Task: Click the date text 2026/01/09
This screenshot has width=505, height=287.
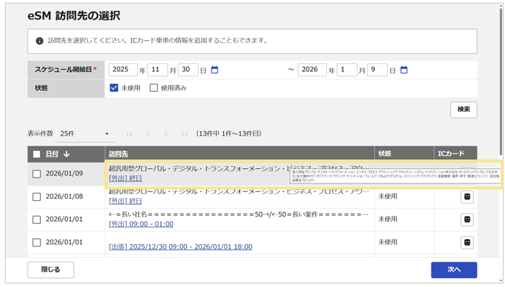Action: [x=64, y=173]
